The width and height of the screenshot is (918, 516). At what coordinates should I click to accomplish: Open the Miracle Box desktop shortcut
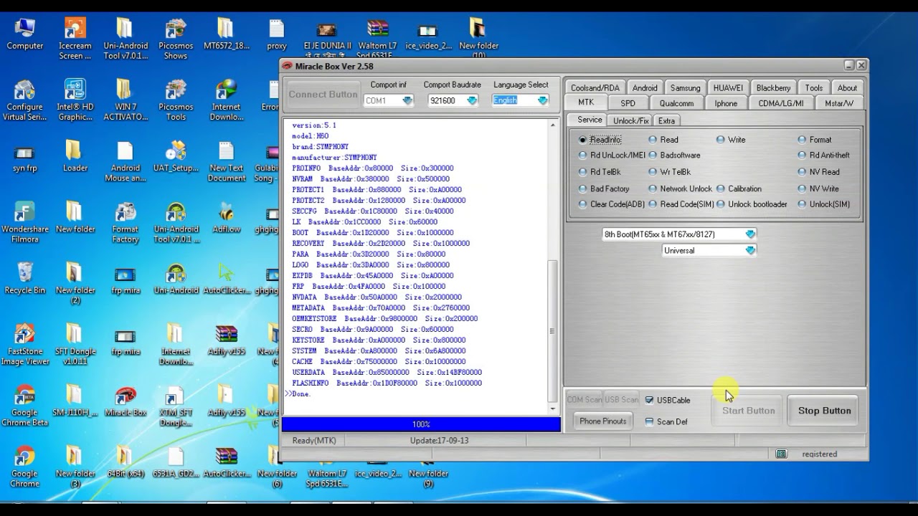click(125, 402)
